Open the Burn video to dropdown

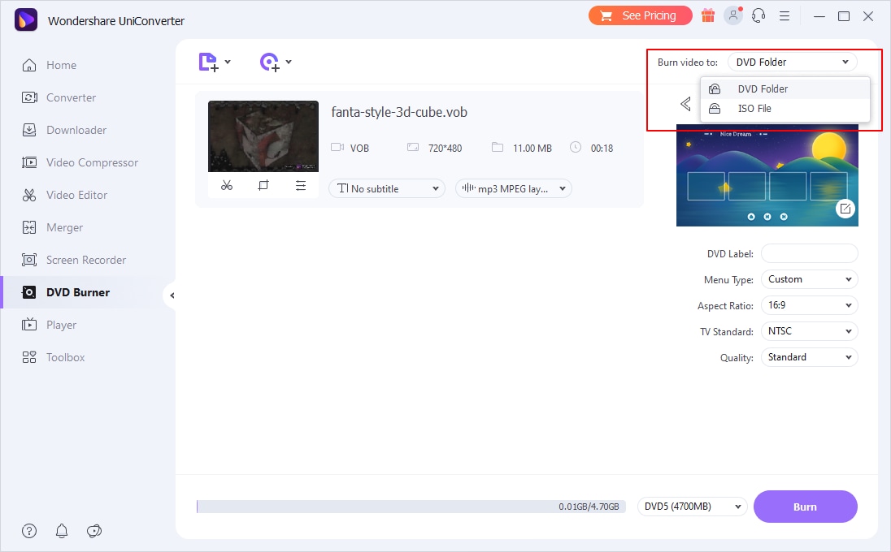792,62
